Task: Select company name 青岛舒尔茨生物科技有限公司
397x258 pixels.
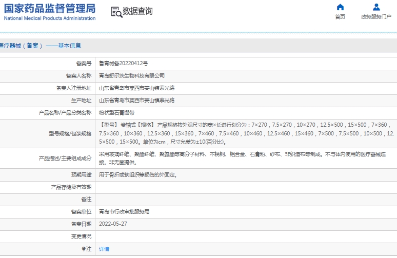Action: point(132,76)
